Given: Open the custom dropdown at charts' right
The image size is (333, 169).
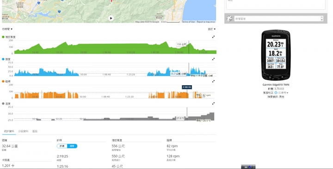Looking at the screenshot, I should (x=211, y=29).
